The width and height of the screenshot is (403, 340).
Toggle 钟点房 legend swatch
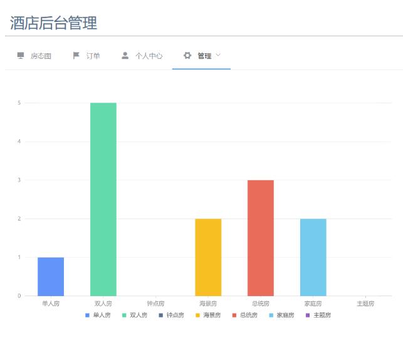coord(161,315)
